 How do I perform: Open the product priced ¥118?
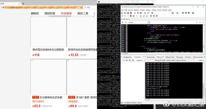point(48,38)
